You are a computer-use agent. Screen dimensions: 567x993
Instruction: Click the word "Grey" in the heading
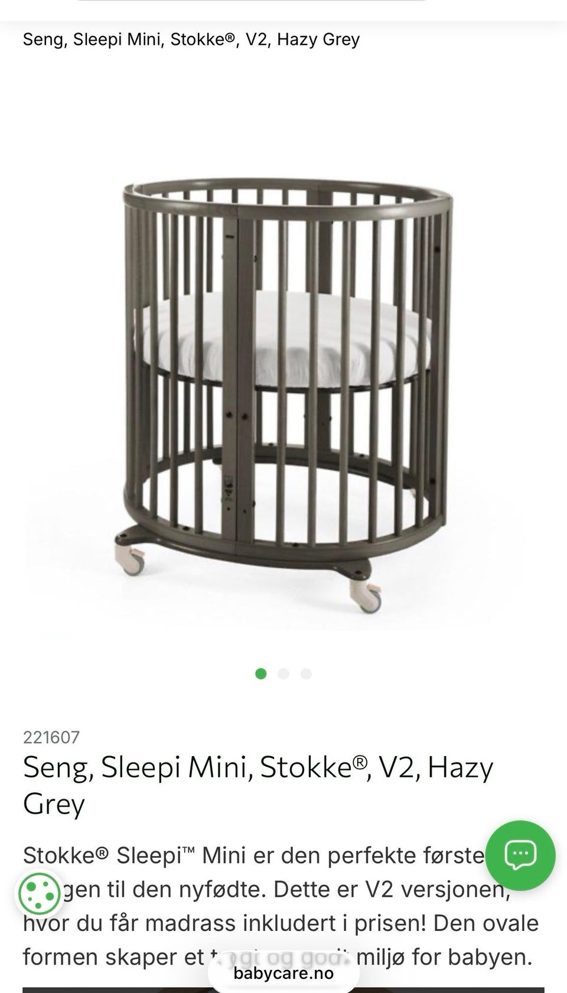click(x=54, y=805)
